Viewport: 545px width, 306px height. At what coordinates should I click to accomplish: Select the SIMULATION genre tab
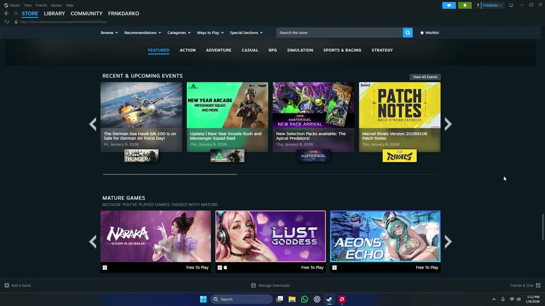tap(300, 50)
